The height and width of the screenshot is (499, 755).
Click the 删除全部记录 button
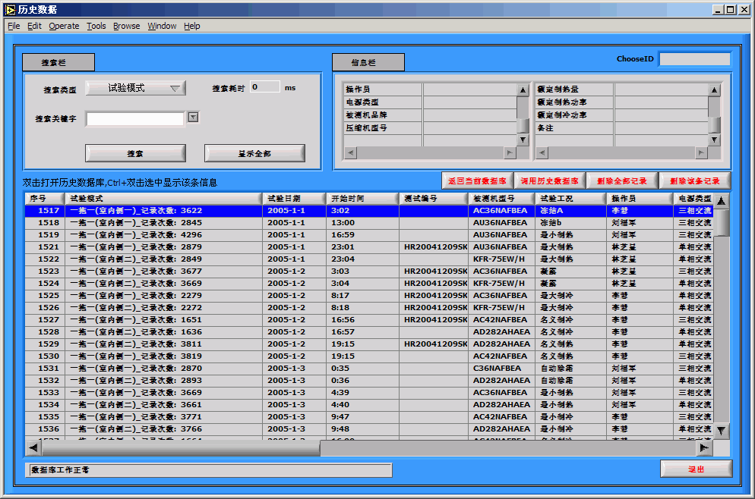(x=622, y=180)
